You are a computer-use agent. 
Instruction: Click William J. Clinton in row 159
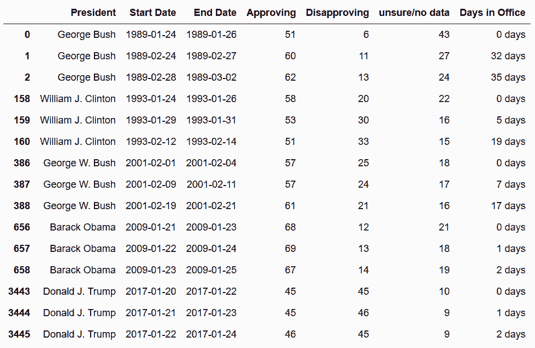point(78,120)
